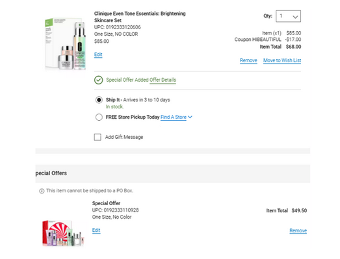
Task: Open Offer Details link
Action: (x=163, y=80)
